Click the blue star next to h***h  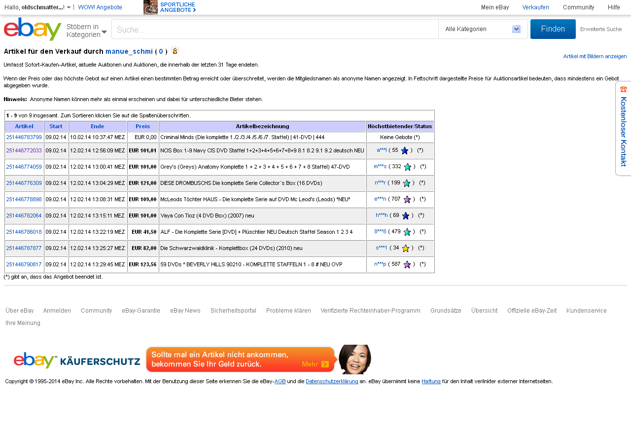coord(406,216)
